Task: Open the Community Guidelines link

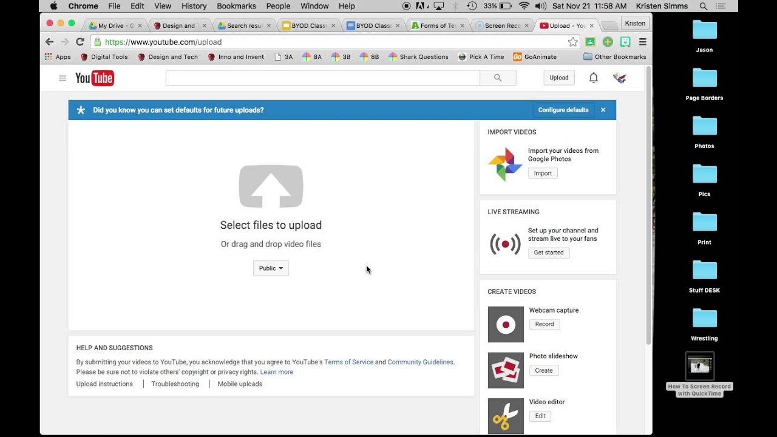Action: tap(420, 362)
